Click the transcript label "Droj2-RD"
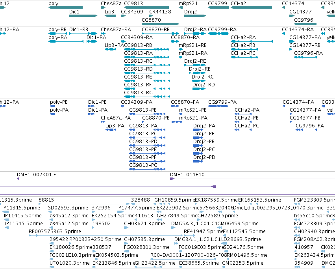The height and width of the screenshot is (269, 335). 204,85
